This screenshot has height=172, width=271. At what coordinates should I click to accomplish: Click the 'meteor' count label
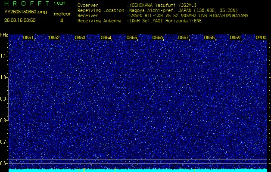coord(62,14)
